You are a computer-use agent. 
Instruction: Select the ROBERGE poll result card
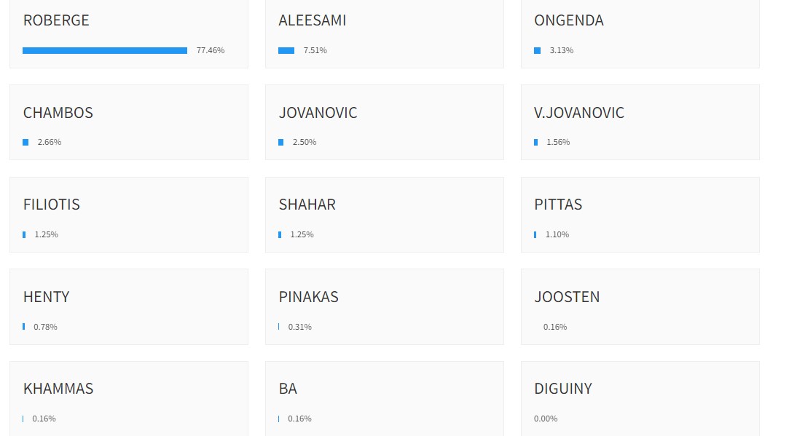(129, 33)
